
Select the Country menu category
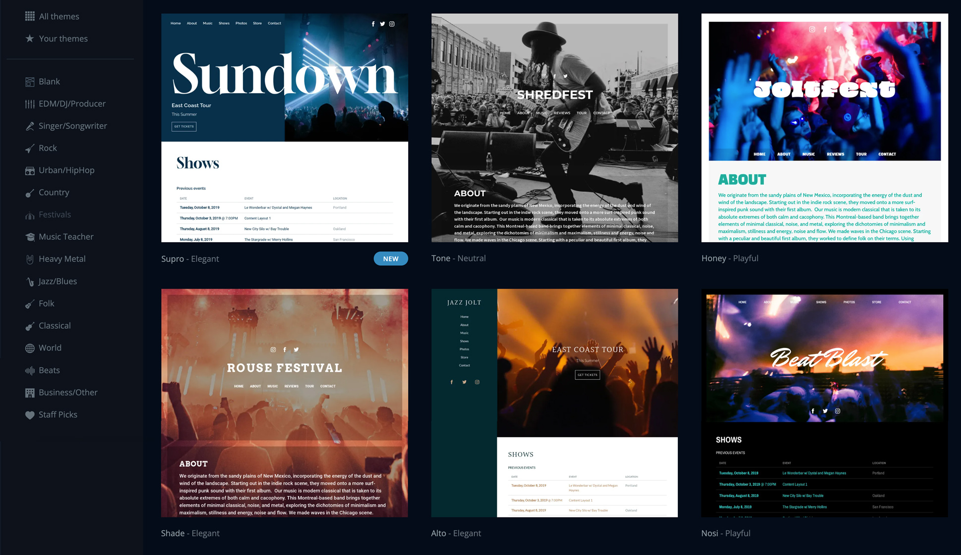(54, 192)
